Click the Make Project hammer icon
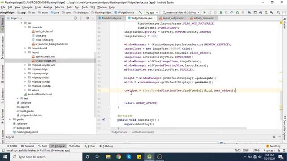The image size is (287, 161). click(140, 13)
